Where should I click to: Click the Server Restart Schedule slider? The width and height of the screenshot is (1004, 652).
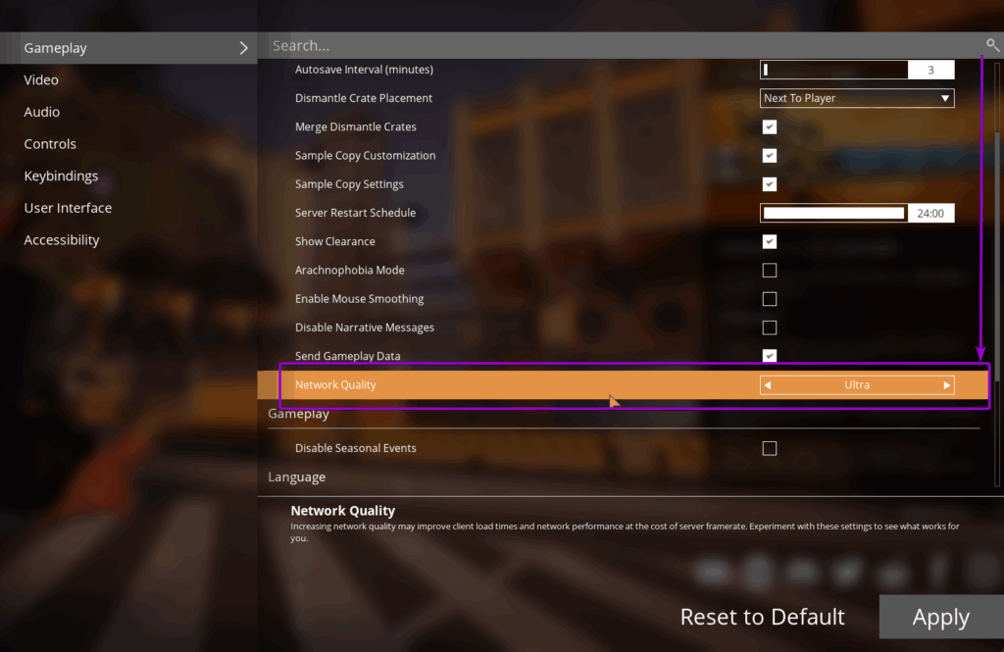point(833,213)
